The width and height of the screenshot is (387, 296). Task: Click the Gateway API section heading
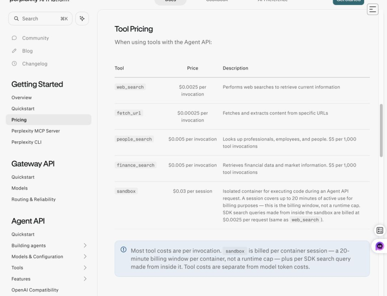[33, 163]
